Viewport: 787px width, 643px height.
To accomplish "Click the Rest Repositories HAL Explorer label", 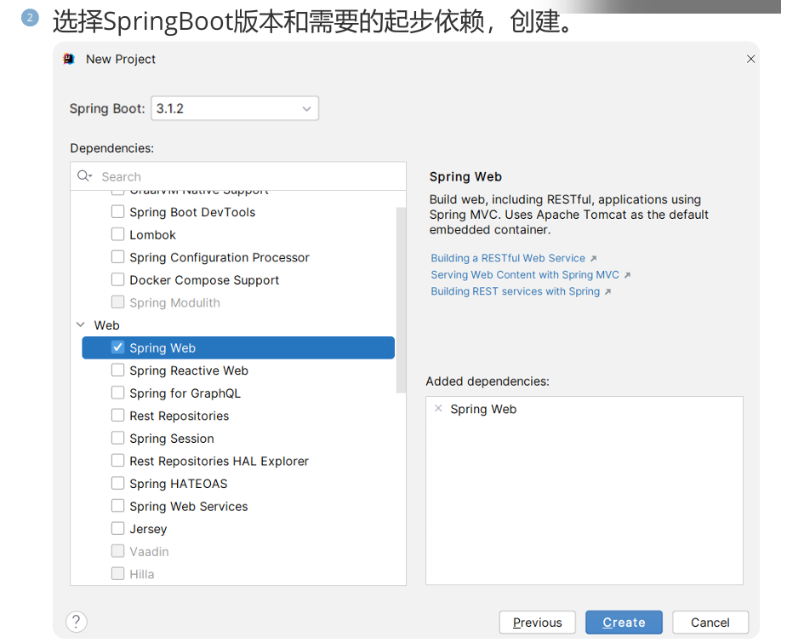I will [x=219, y=461].
